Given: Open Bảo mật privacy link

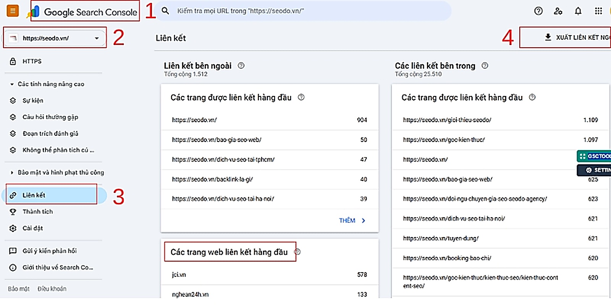Looking at the screenshot, I should point(19,289).
